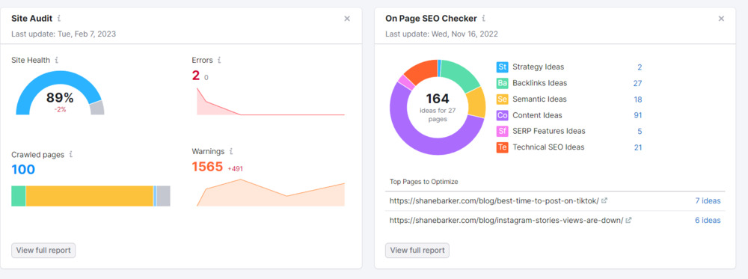Open external link icon for best-time-to-post-on-tiktok
Screen dimensions: 748x279
[x=604, y=200]
